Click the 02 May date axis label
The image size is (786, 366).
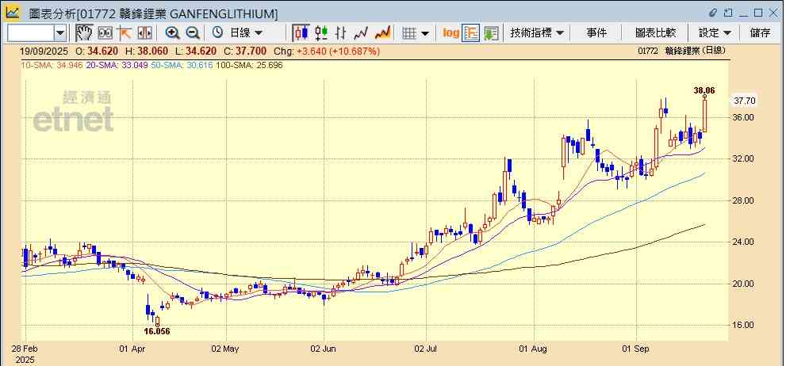(x=226, y=349)
